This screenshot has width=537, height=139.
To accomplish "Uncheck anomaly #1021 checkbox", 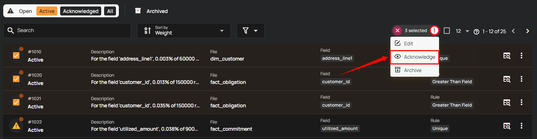I will [x=16, y=102].
